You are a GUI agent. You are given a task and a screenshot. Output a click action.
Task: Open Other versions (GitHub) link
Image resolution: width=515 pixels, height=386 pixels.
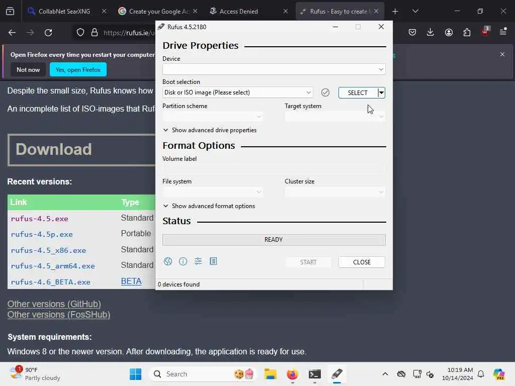click(x=54, y=304)
